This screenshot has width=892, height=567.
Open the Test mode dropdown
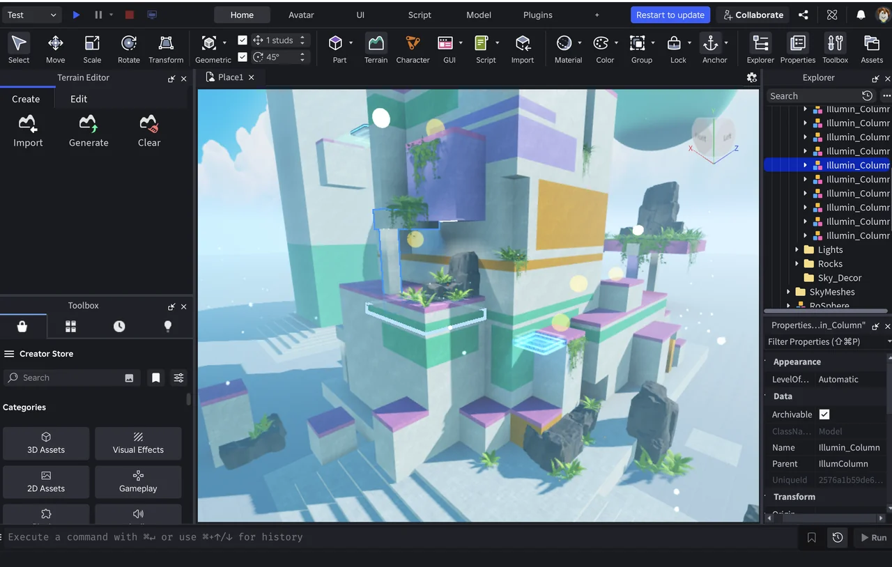click(32, 15)
